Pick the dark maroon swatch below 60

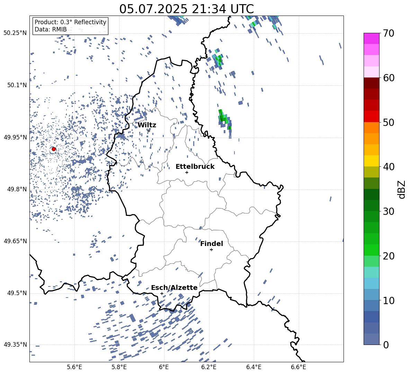(x=371, y=83)
